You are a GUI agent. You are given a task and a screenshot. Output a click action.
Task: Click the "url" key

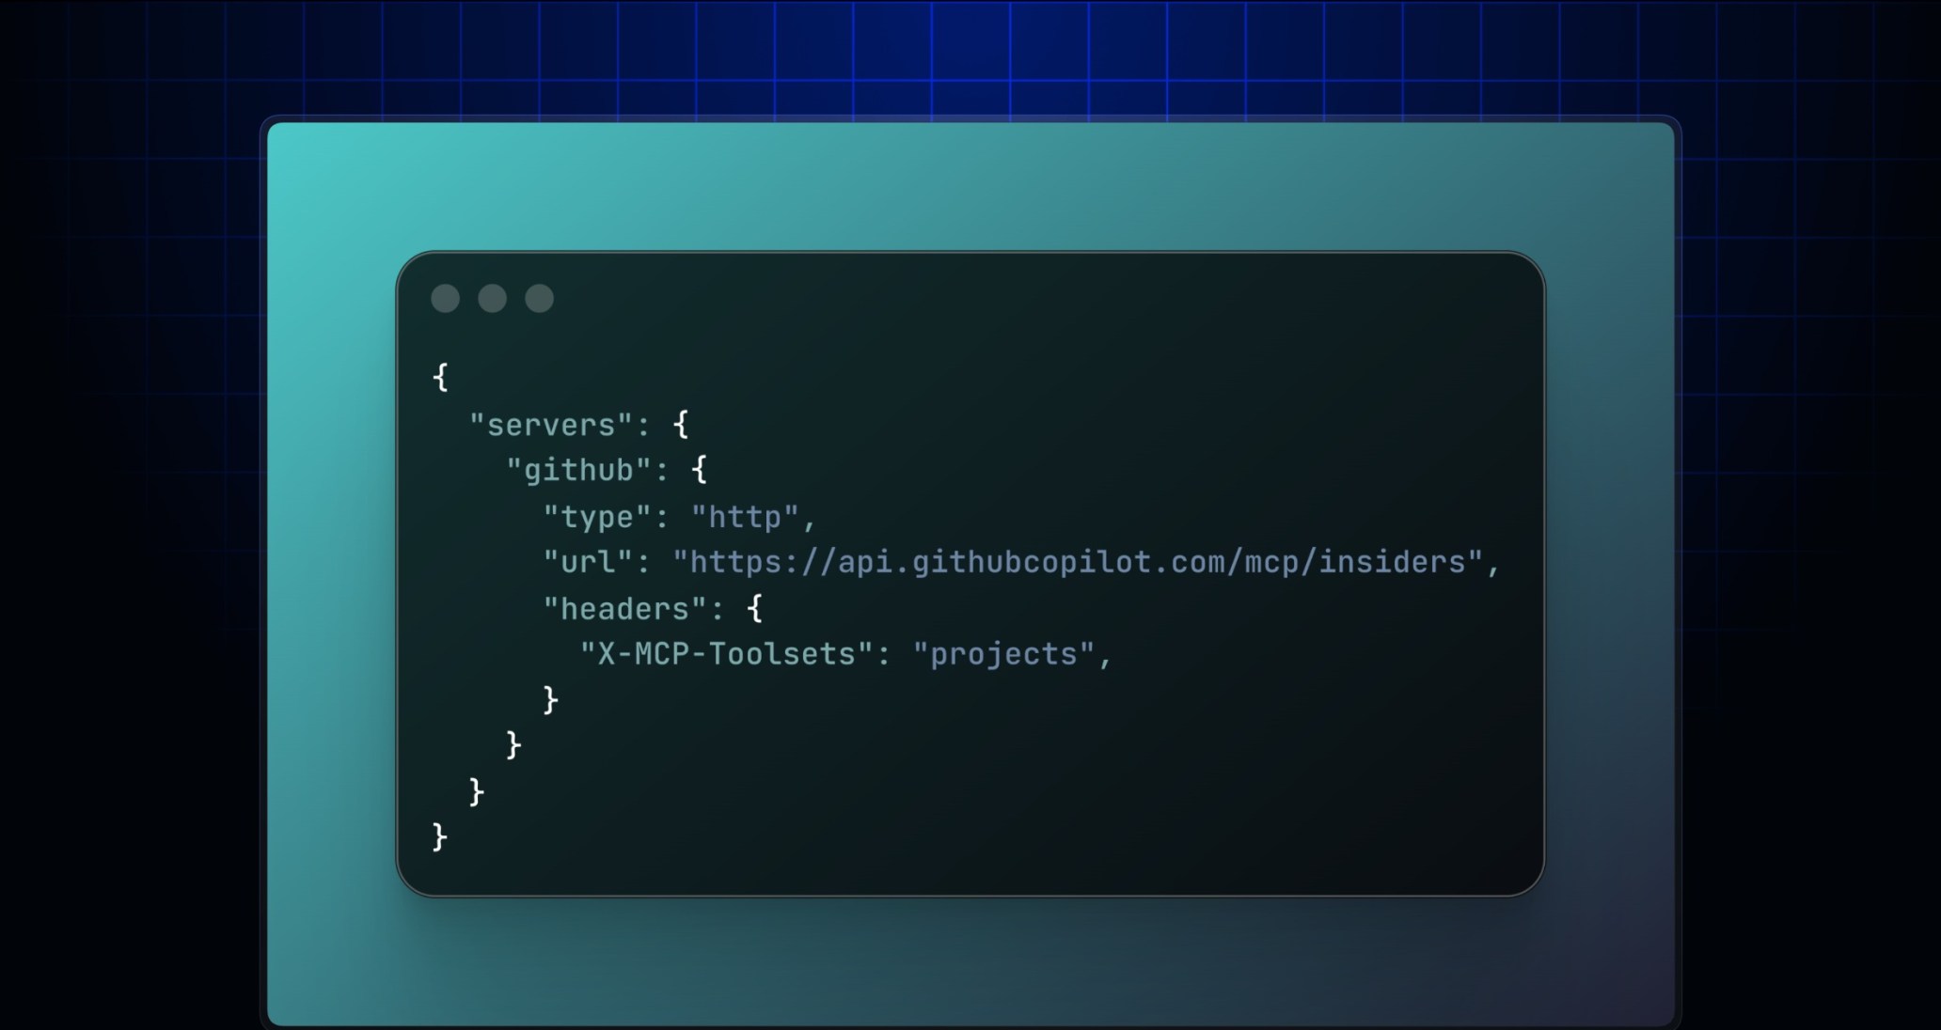(588, 562)
